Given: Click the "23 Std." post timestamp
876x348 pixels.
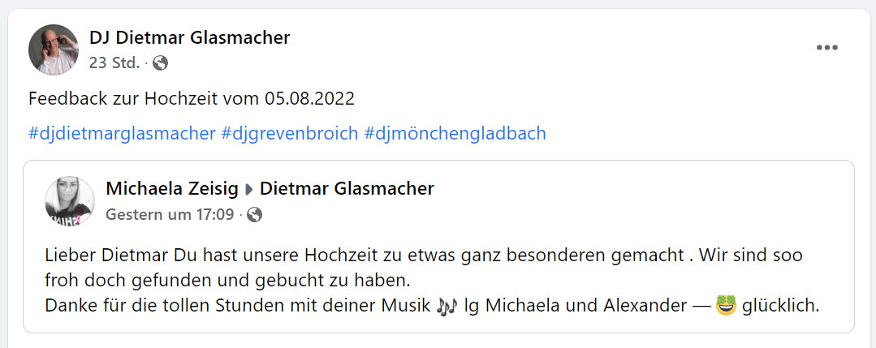Looking at the screenshot, I should tap(114, 62).
